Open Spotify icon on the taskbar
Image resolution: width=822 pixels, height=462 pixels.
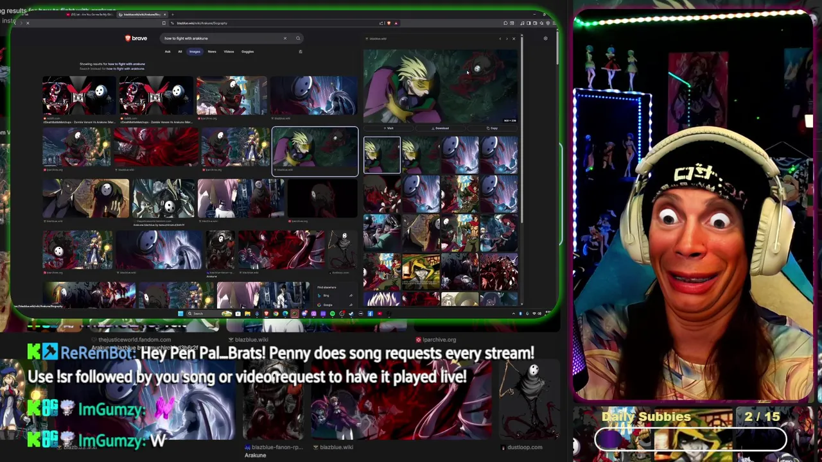(x=333, y=314)
